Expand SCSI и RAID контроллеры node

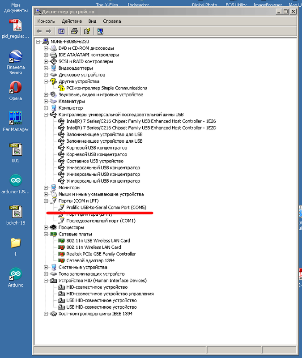click(46, 61)
